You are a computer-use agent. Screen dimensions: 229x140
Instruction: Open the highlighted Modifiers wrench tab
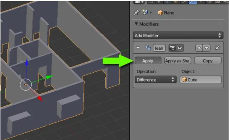(193, 2)
